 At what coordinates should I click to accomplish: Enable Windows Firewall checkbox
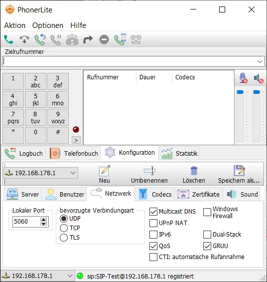(207, 212)
